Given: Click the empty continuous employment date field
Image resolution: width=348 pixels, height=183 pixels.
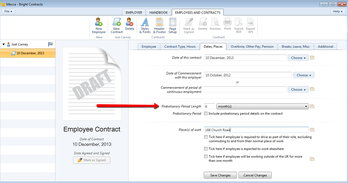Looking at the screenshot, I should 245,90.
